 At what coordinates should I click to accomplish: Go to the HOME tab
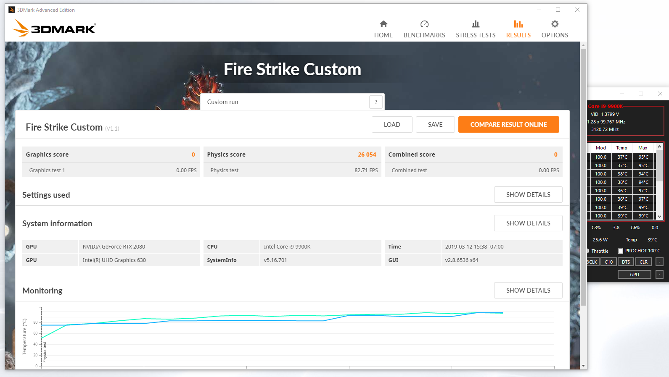[x=383, y=29]
